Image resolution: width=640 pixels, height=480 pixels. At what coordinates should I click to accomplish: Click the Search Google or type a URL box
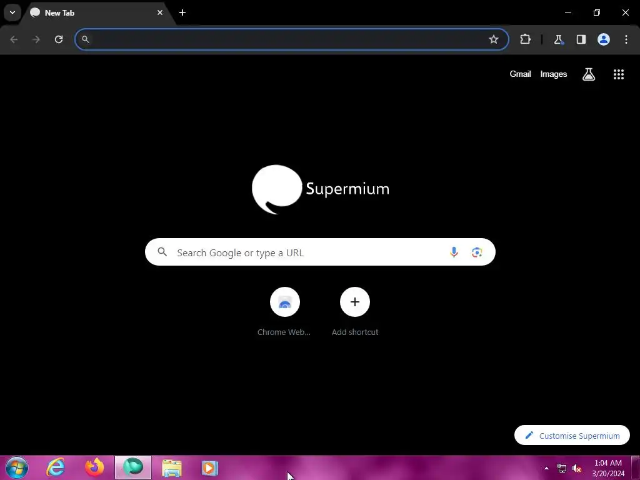click(320, 252)
